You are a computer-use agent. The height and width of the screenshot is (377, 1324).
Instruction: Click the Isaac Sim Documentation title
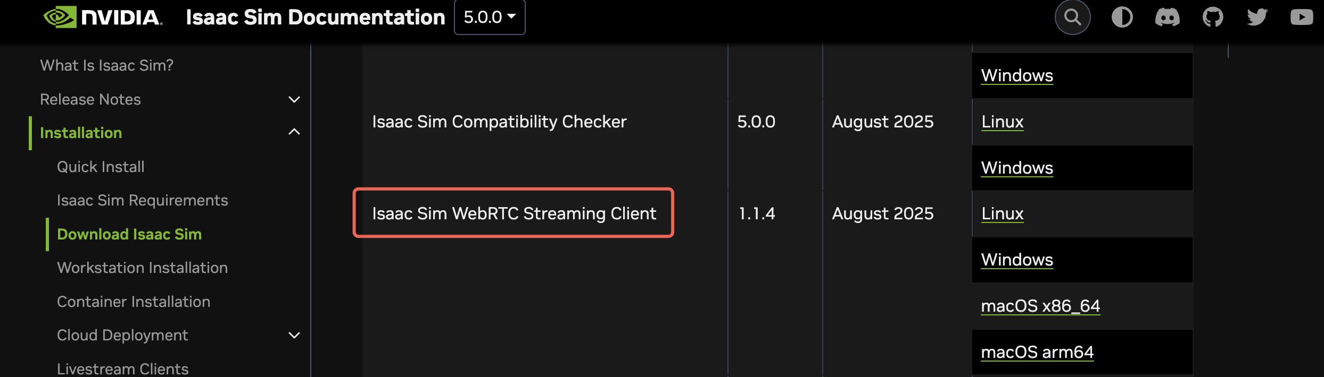click(315, 18)
